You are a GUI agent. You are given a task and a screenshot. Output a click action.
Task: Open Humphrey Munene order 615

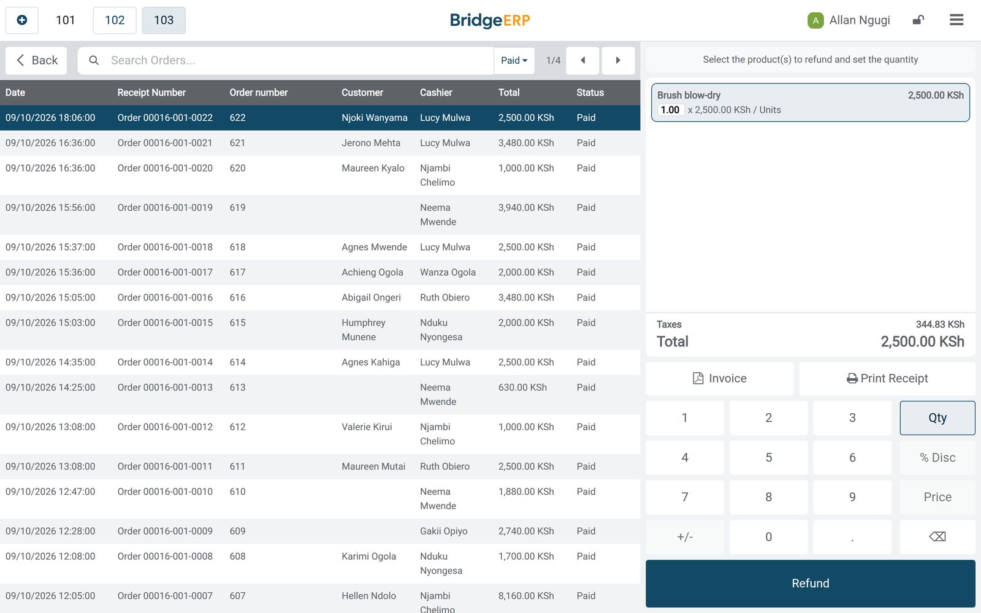pos(320,330)
